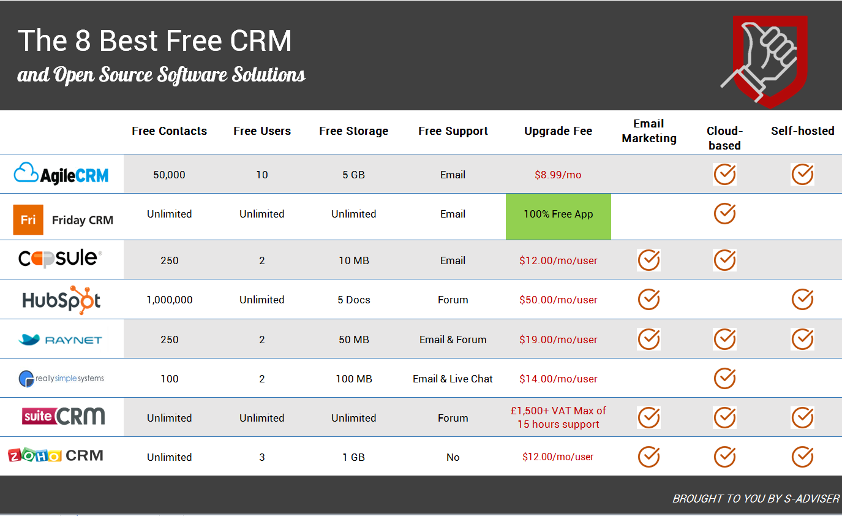The image size is (842, 516).
Task: Click the $14.00/mo/user fee
Action: [558, 379]
